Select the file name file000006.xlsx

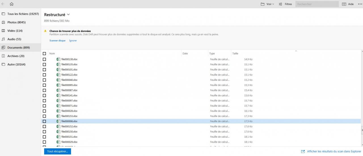tap(69, 121)
